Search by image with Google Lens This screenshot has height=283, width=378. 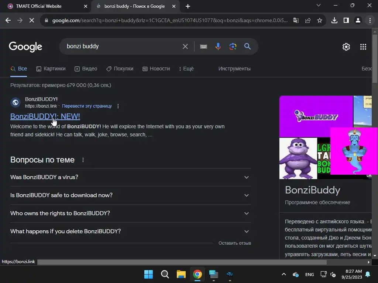[x=233, y=46]
